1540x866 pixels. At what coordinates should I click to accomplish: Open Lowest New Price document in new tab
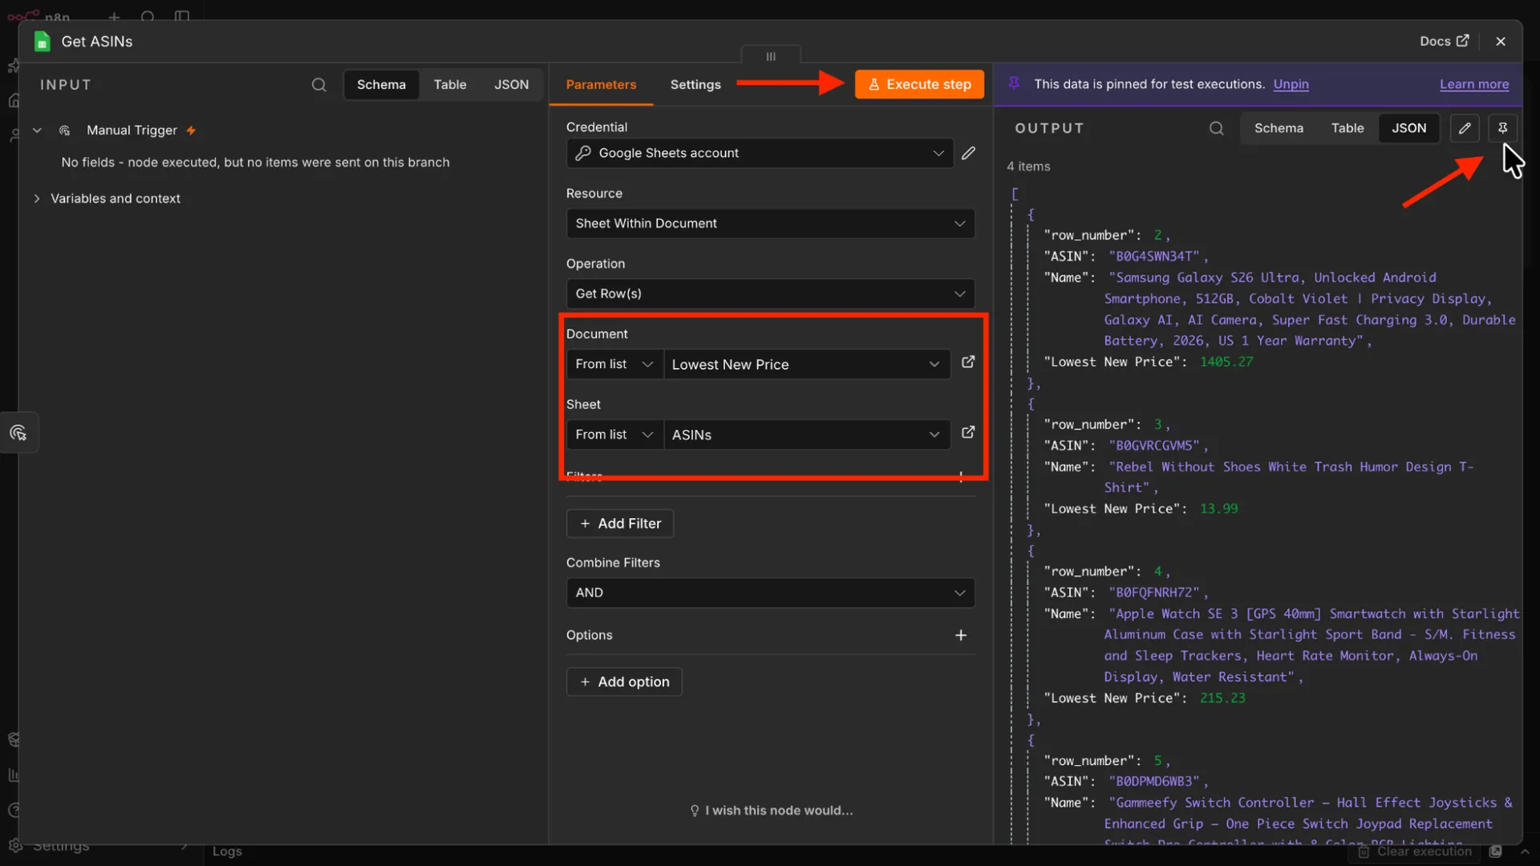[x=968, y=362]
